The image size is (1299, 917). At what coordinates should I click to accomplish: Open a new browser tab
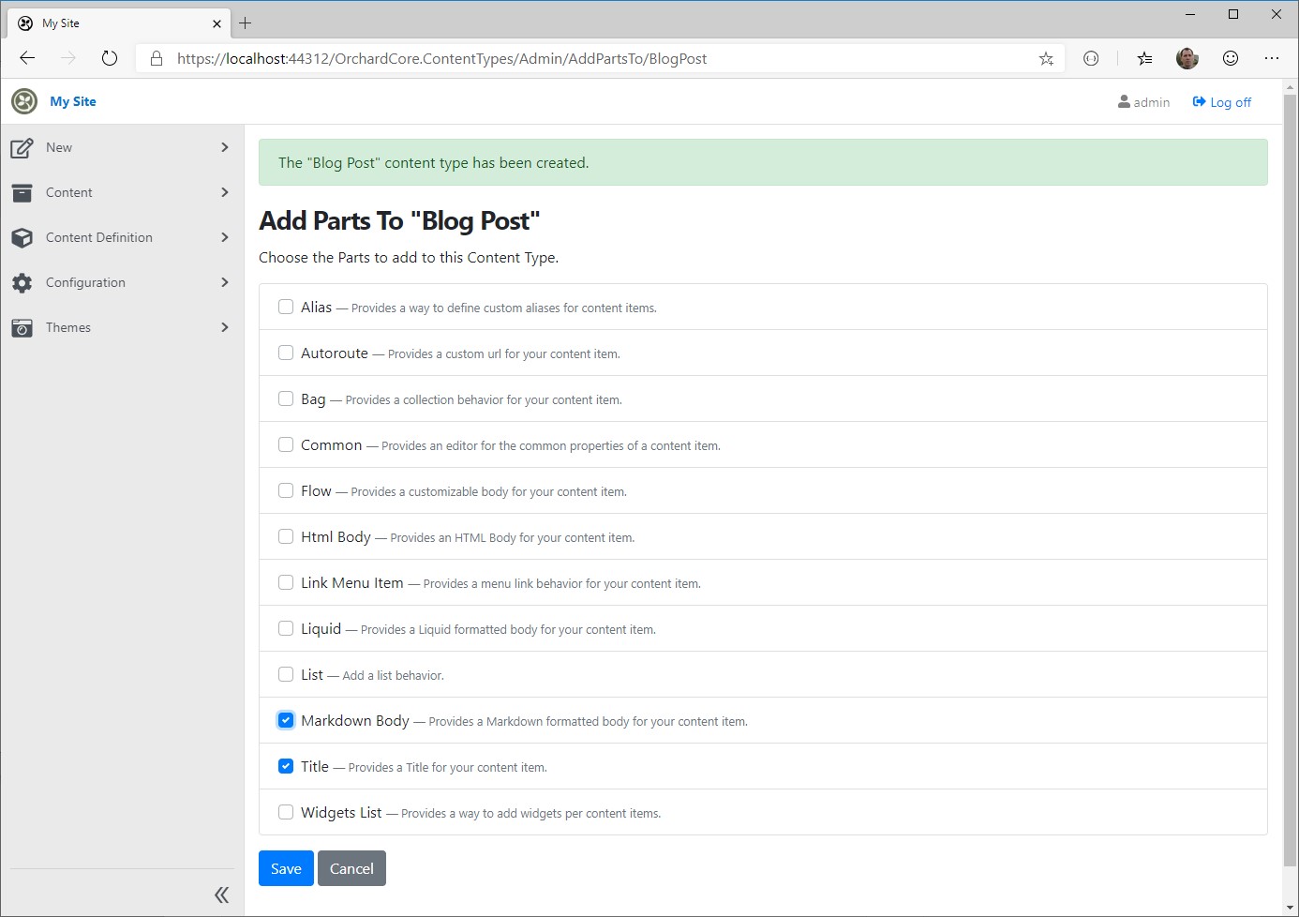point(245,22)
